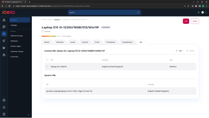Close the Product Laptop E15 browser tab
Screen dimensions: 209x118
(x=25, y=2)
